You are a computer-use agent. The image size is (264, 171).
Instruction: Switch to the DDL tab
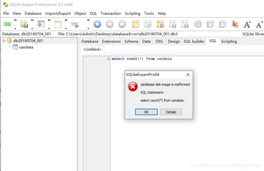tap(160, 41)
